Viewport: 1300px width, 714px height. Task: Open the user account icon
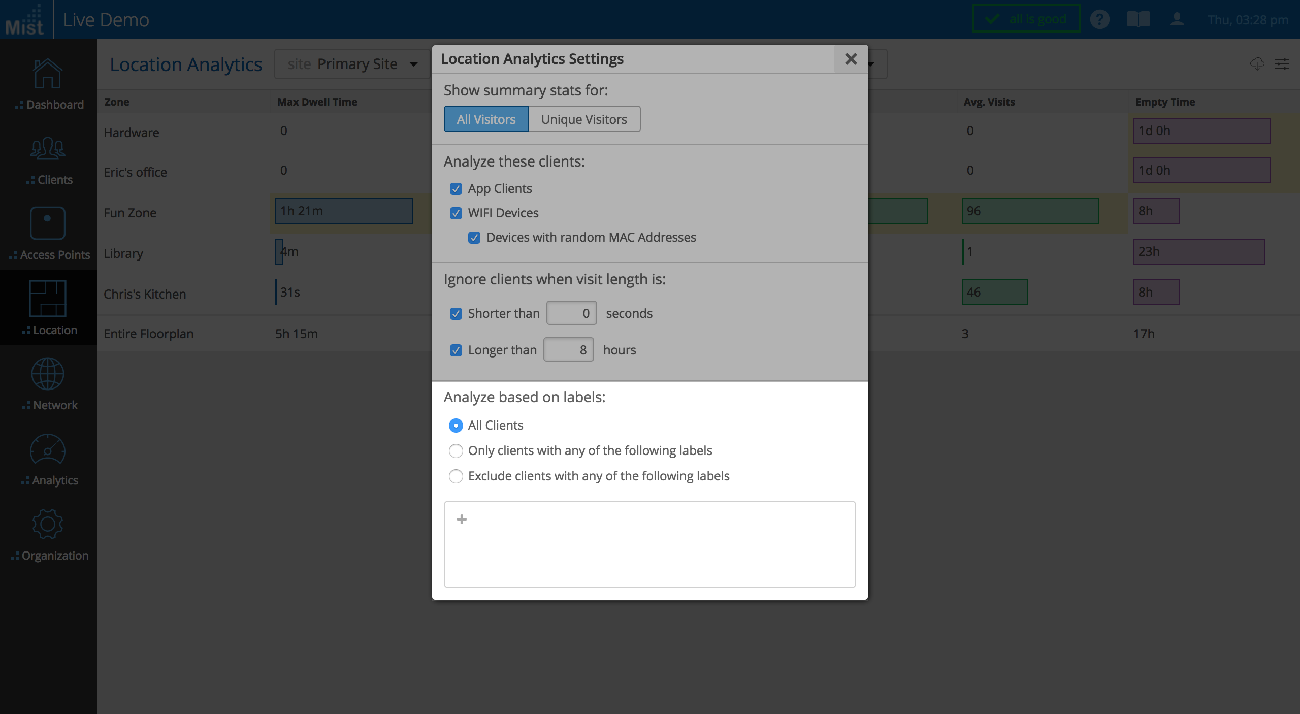[x=1177, y=20]
